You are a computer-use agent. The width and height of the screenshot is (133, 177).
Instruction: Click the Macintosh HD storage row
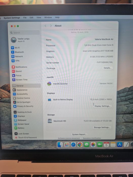click(79, 121)
